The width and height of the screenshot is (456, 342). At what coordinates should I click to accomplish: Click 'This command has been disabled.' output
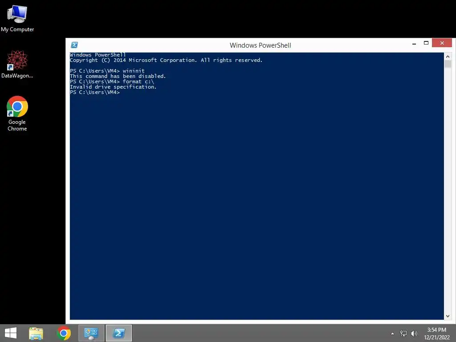[x=118, y=76]
